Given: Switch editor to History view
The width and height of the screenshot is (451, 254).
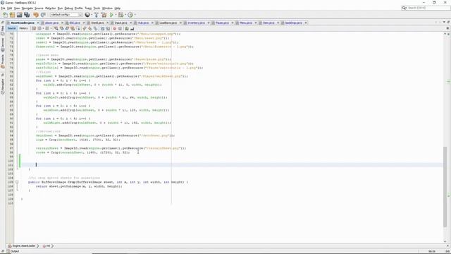Looking at the screenshot, I should coord(23,28).
